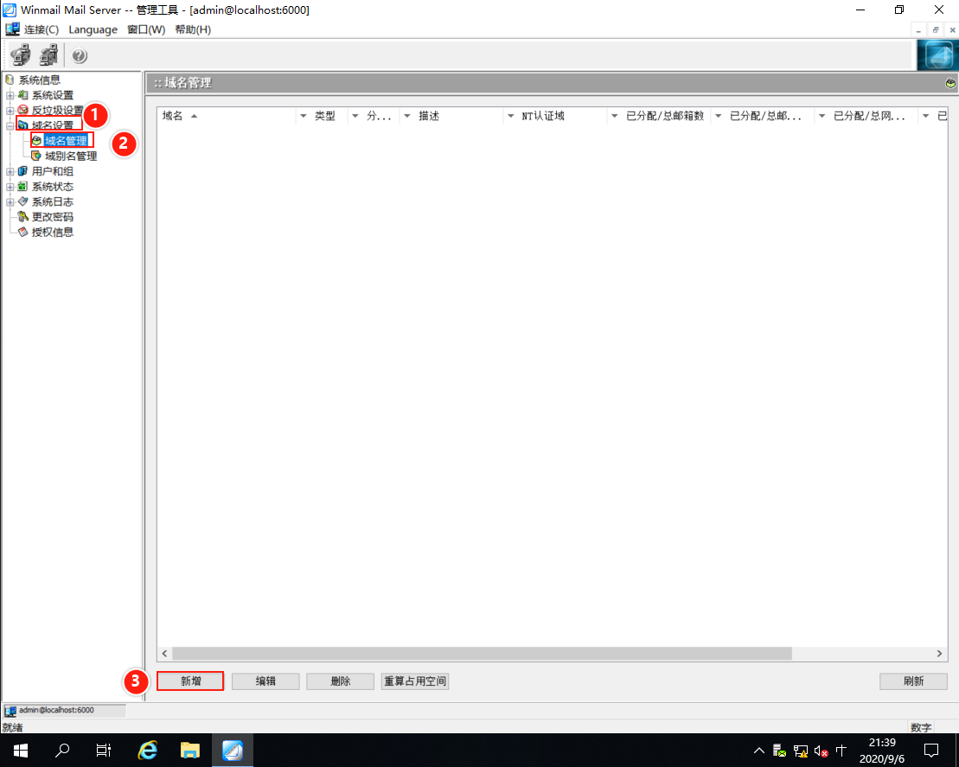The height and width of the screenshot is (767, 959).
Task: Click the 刷新 button
Action: pyautogui.click(x=913, y=681)
